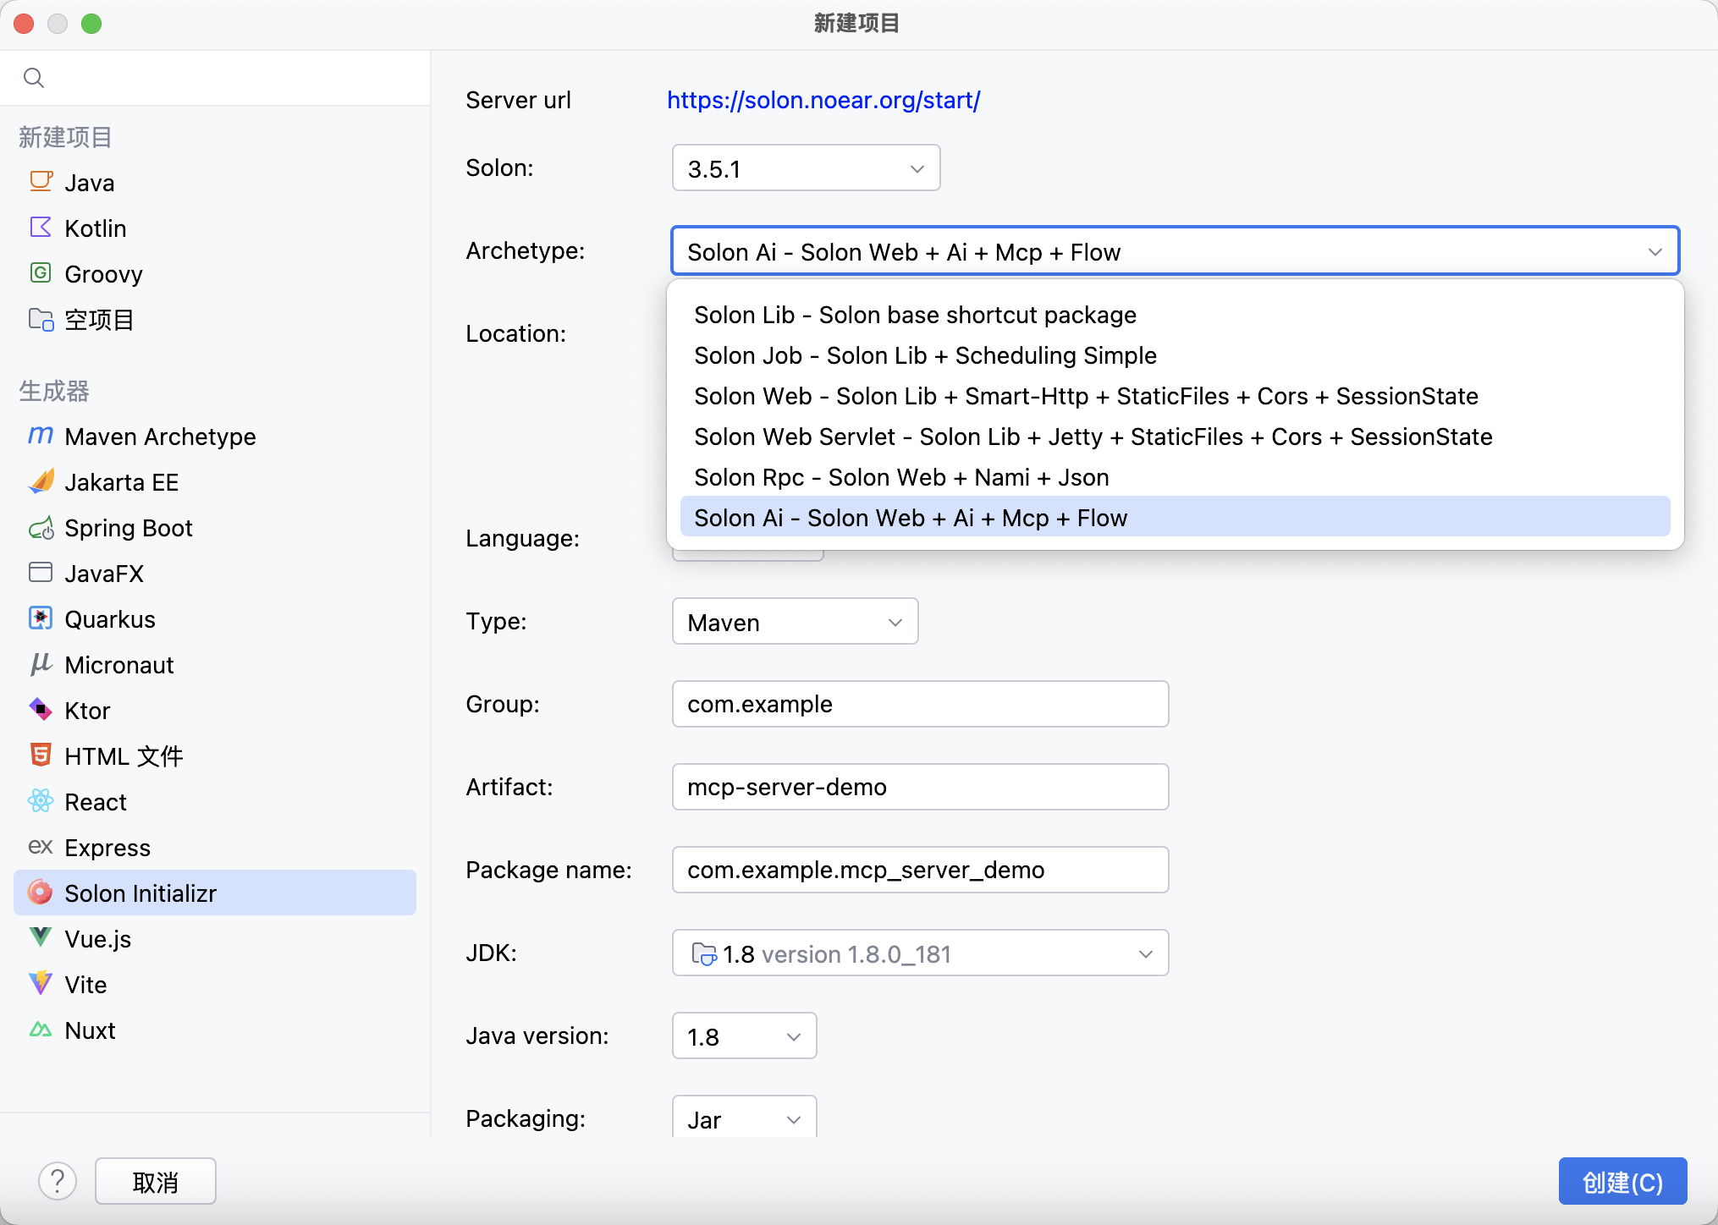Open the Solon version dropdown

806,168
